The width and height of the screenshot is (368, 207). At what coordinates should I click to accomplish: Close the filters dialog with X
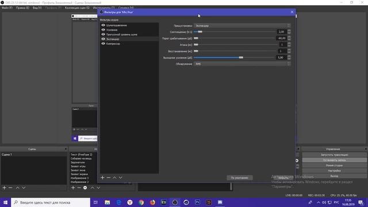coord(292,12)
